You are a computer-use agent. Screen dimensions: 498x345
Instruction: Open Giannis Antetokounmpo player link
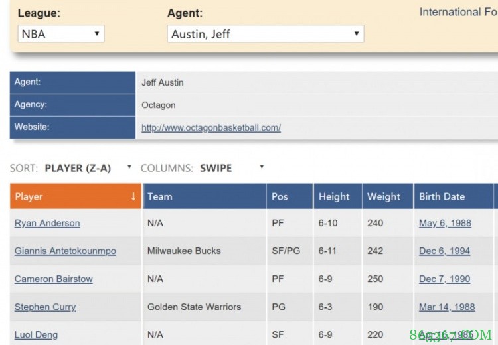(65, 251)
